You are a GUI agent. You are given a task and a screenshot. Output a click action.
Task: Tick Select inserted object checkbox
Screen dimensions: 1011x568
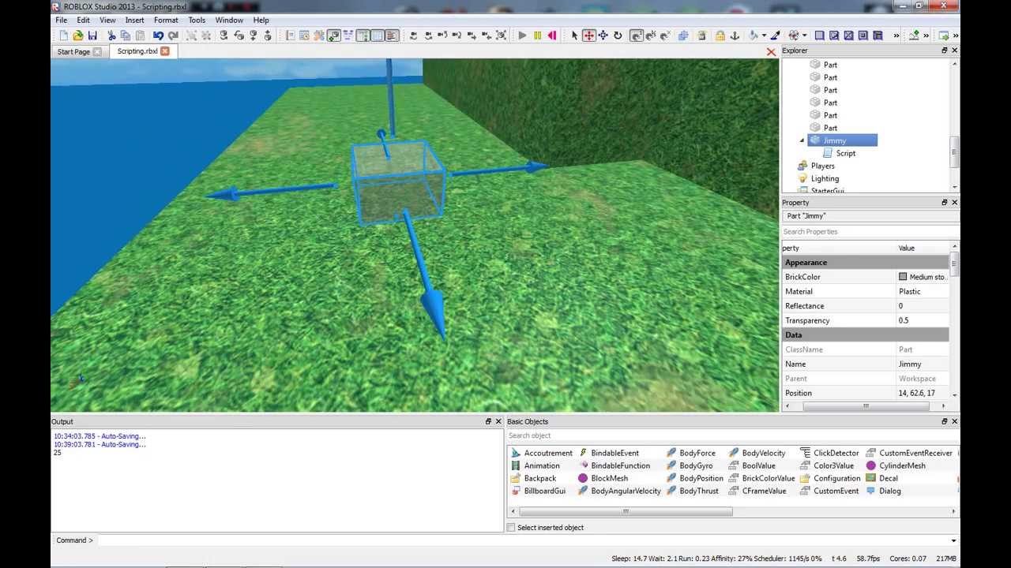511,528
